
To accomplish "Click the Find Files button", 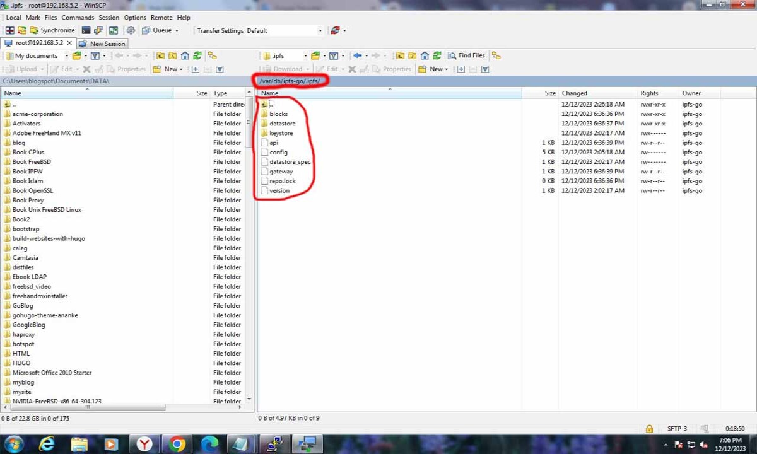I will (x=466, y=55).
